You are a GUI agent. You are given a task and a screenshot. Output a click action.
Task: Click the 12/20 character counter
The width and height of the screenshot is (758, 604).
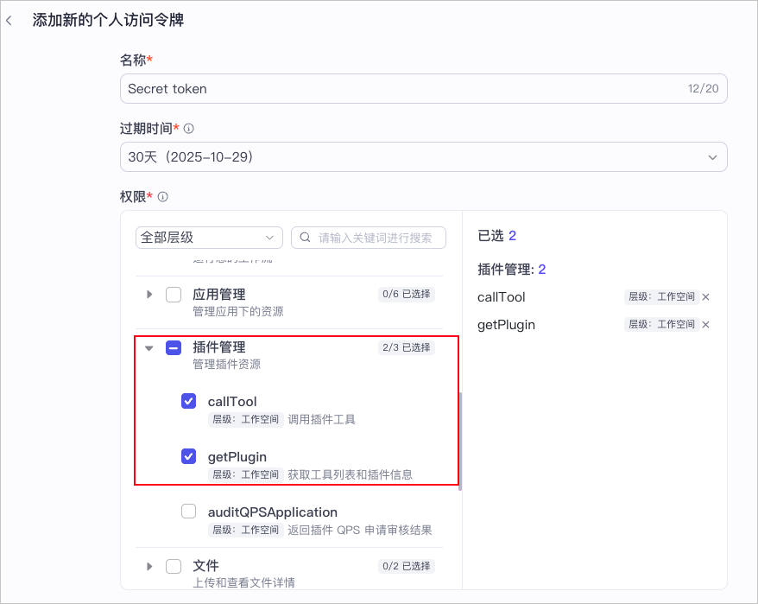pyautogui.click(x=703, y=88)
